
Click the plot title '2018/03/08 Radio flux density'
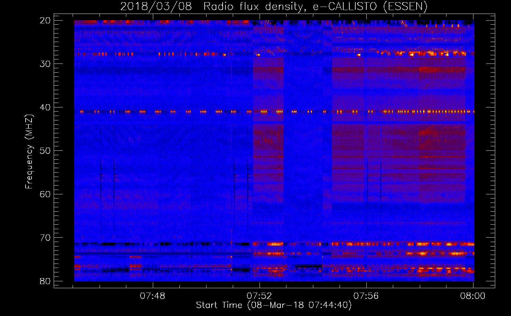274,6
